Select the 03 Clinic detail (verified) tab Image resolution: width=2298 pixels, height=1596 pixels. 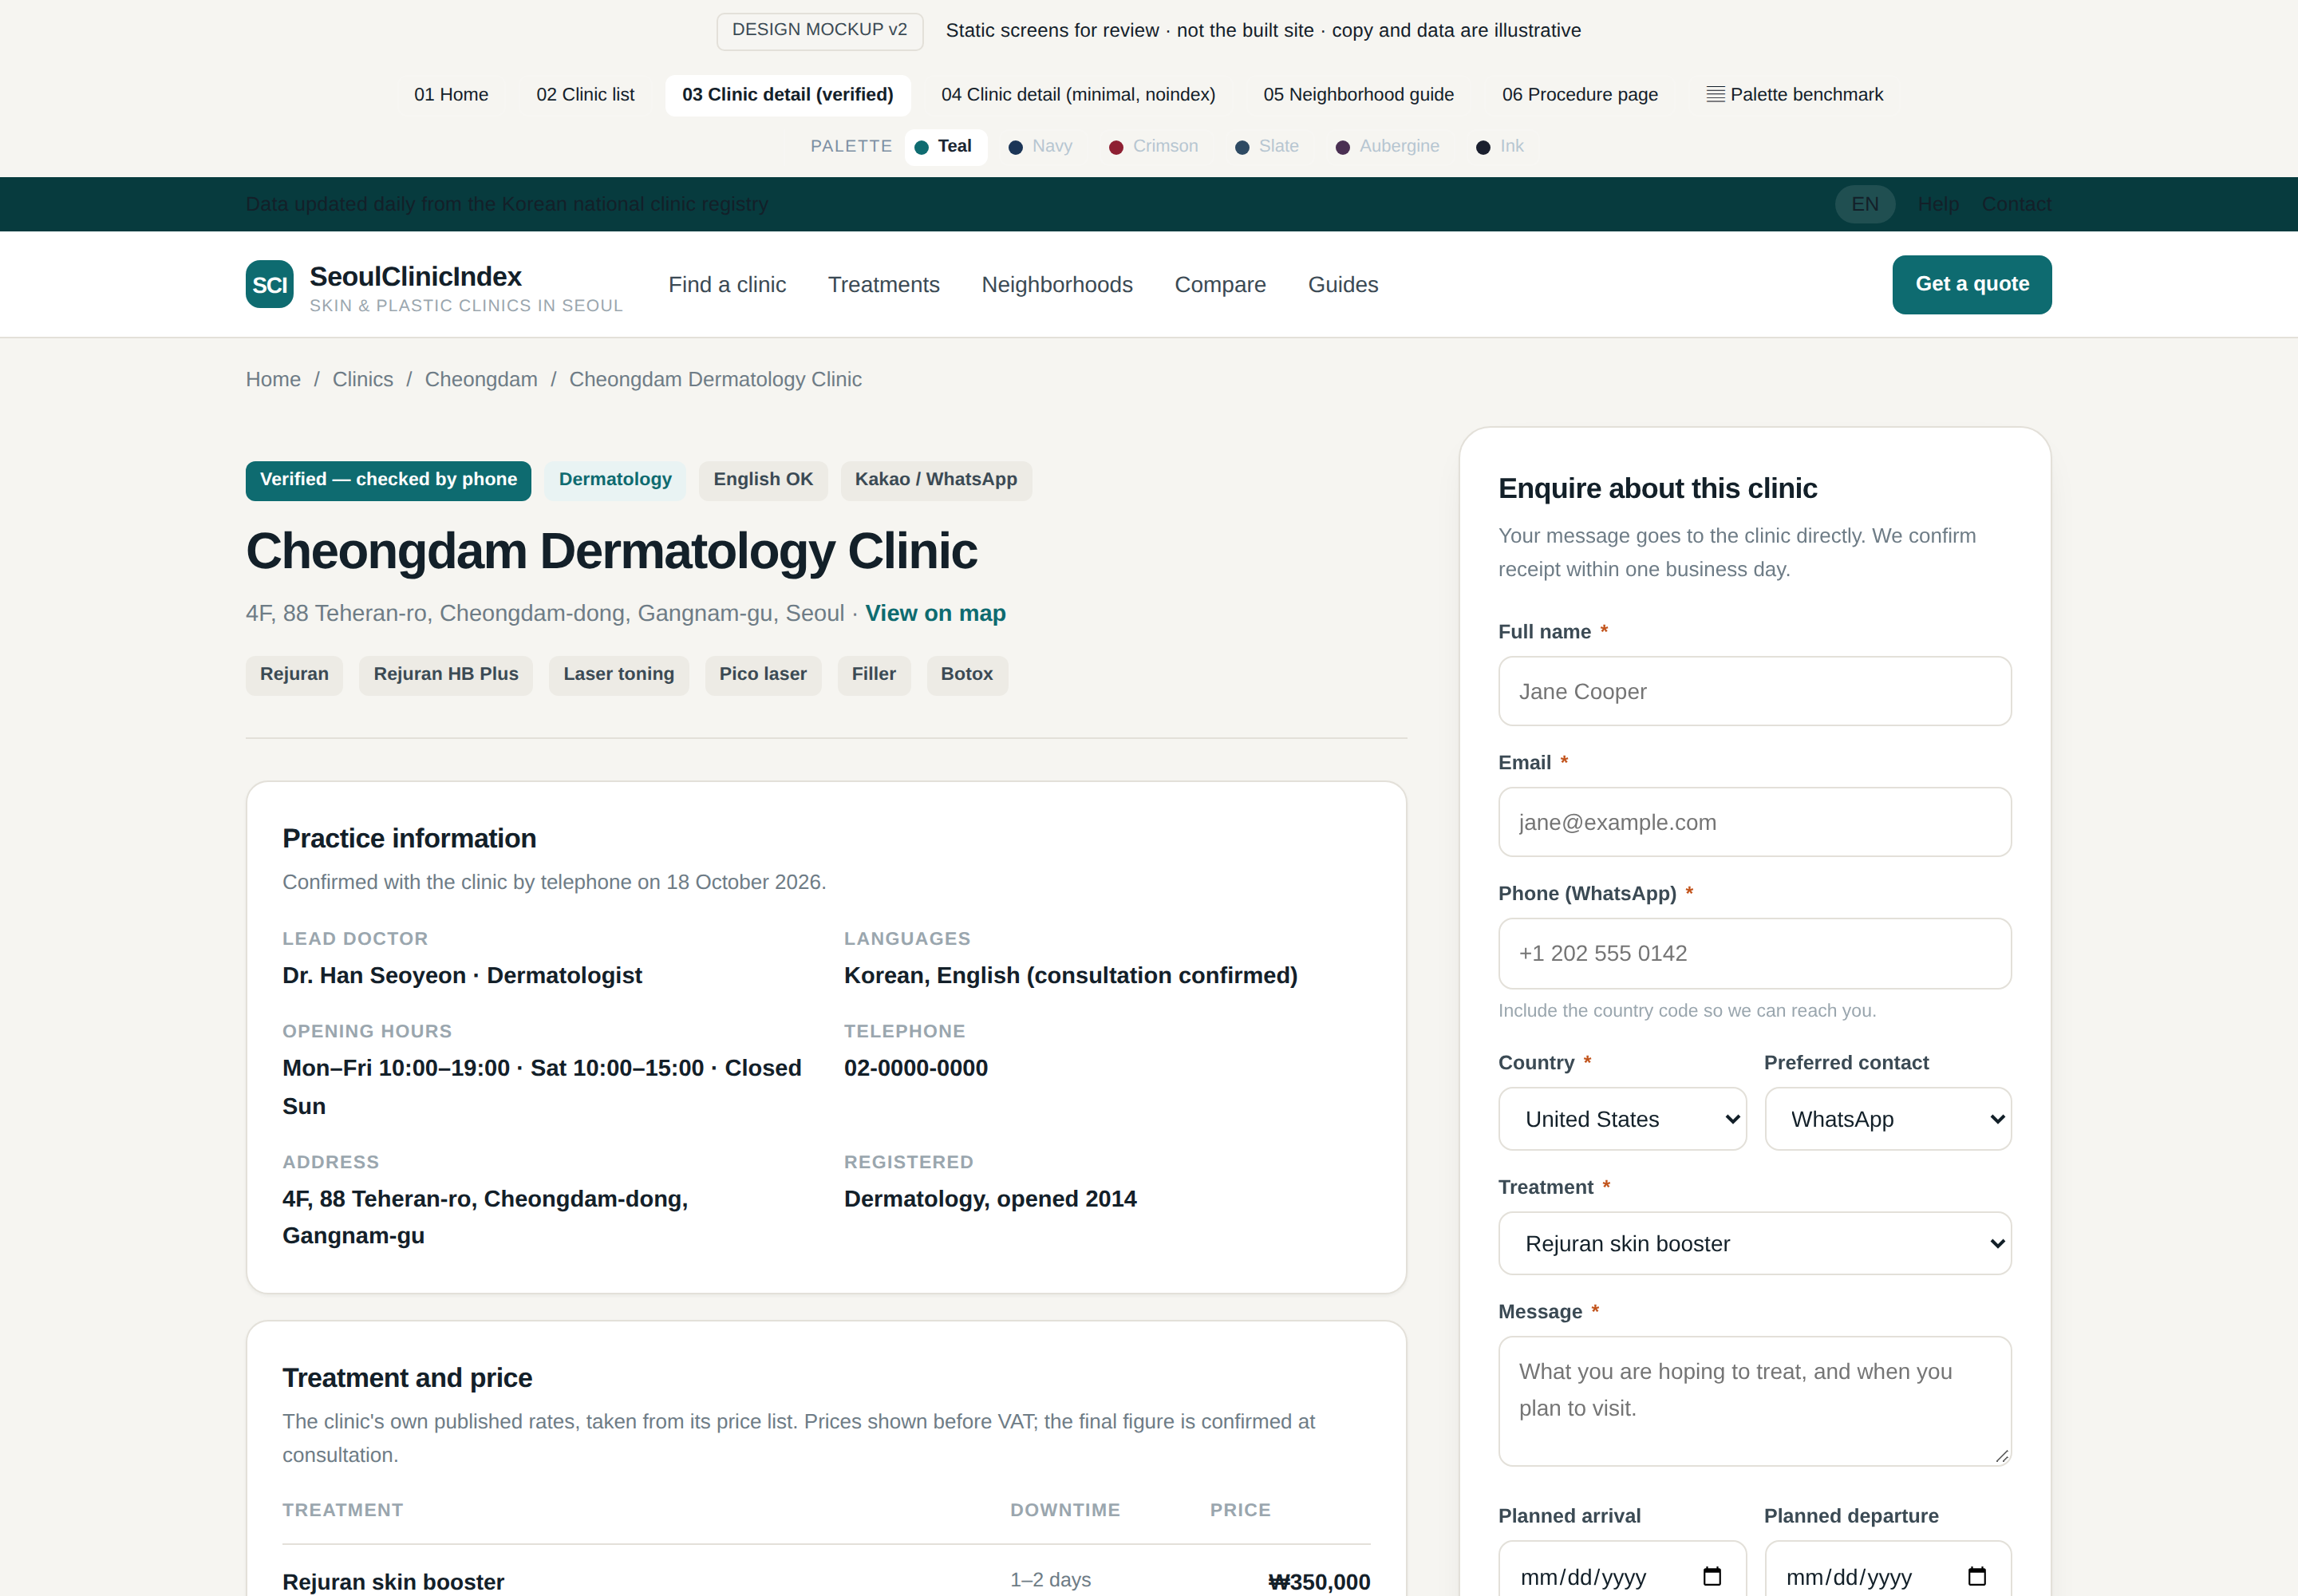pos(788,95)
